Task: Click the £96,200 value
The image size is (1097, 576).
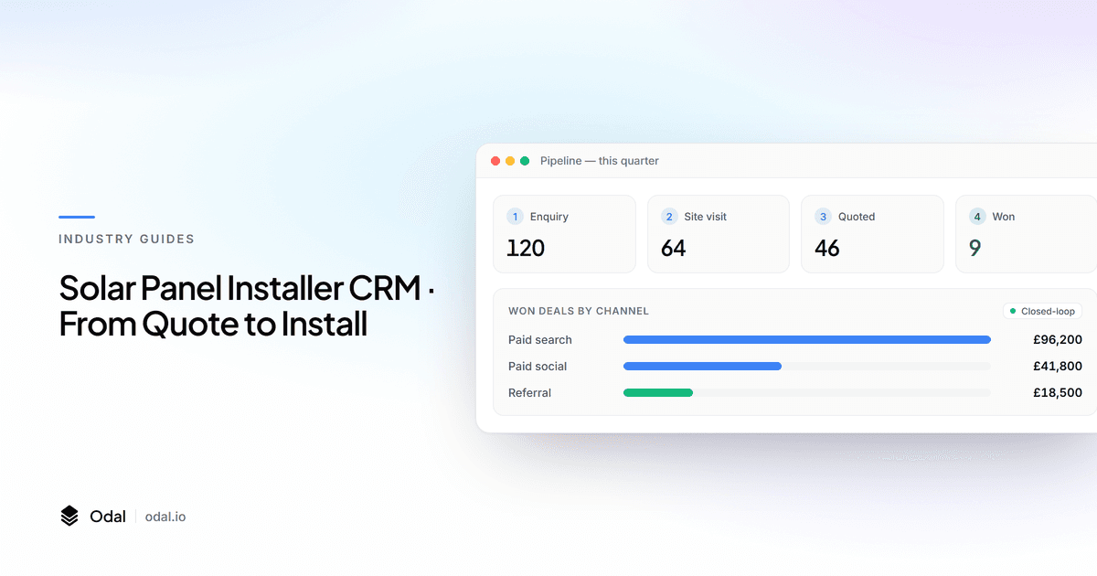Action: point(1058,340)
